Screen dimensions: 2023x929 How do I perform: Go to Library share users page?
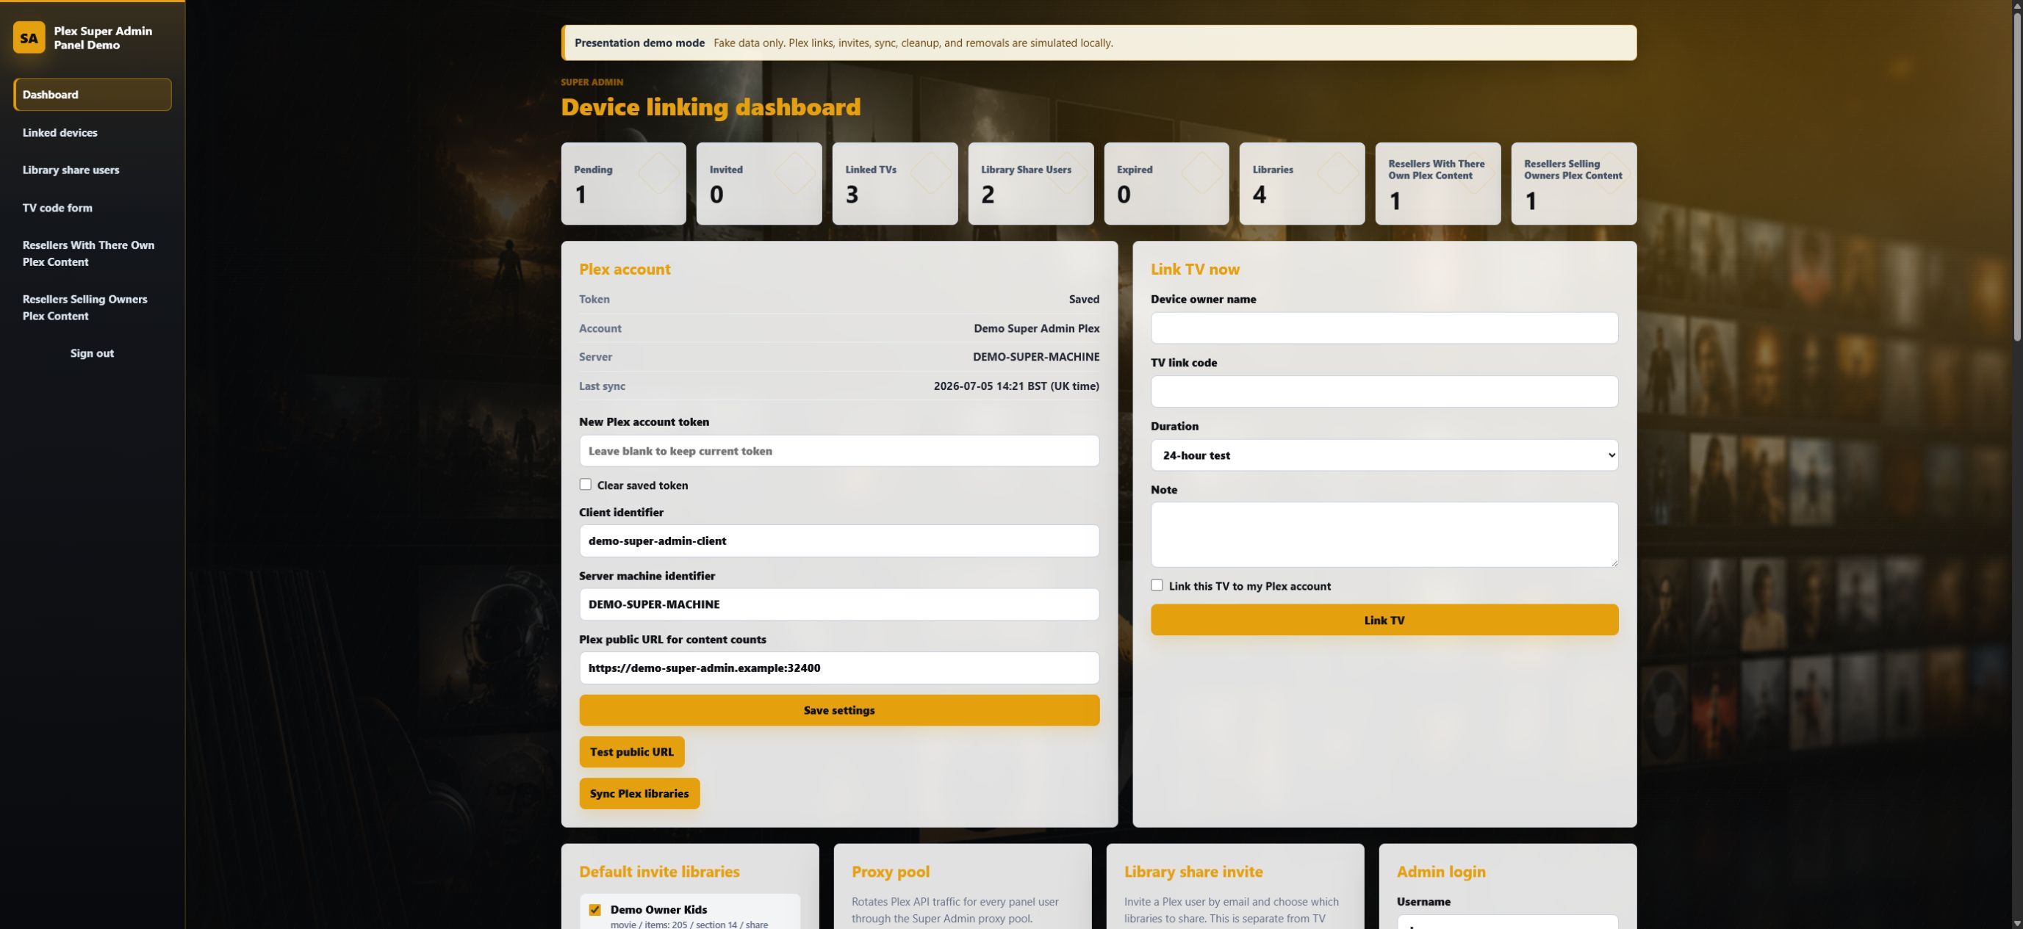point(71,170)
